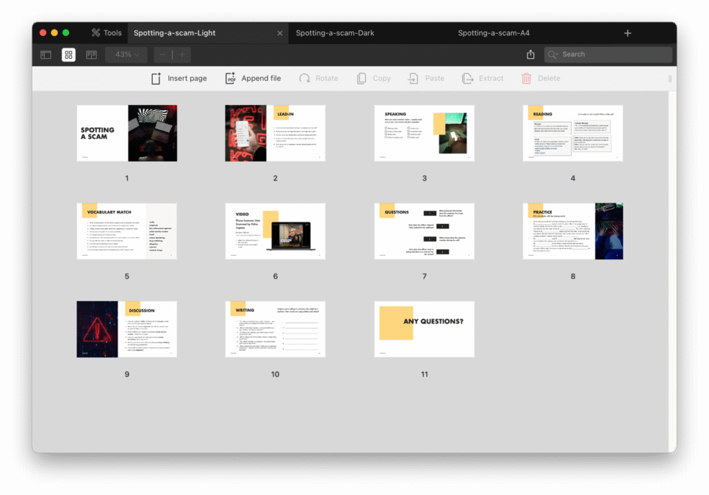Close the Spotting-a-scam-Light tab

(280, 33)
